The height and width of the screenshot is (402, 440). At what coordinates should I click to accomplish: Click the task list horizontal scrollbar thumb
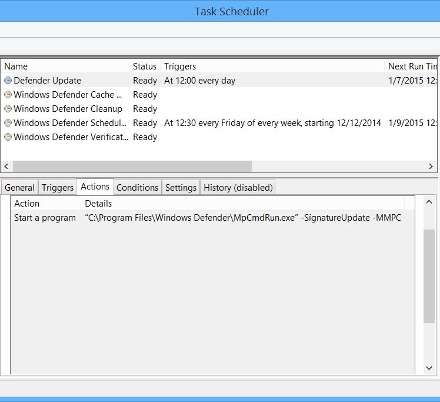(x=132, y=167)
